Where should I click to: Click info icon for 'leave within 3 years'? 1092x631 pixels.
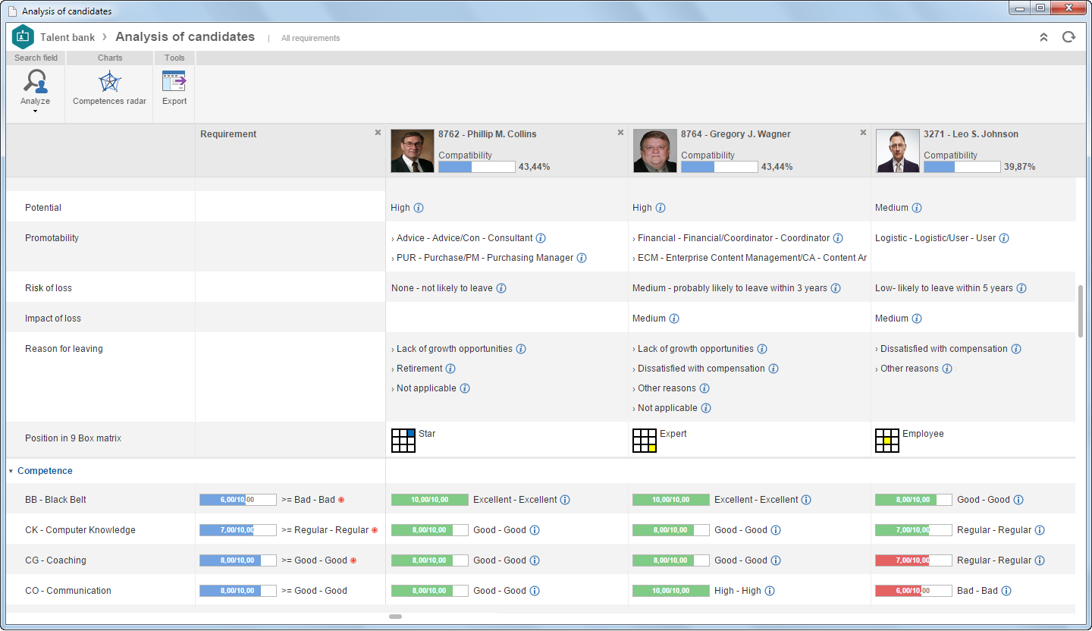tap(836, 288)
